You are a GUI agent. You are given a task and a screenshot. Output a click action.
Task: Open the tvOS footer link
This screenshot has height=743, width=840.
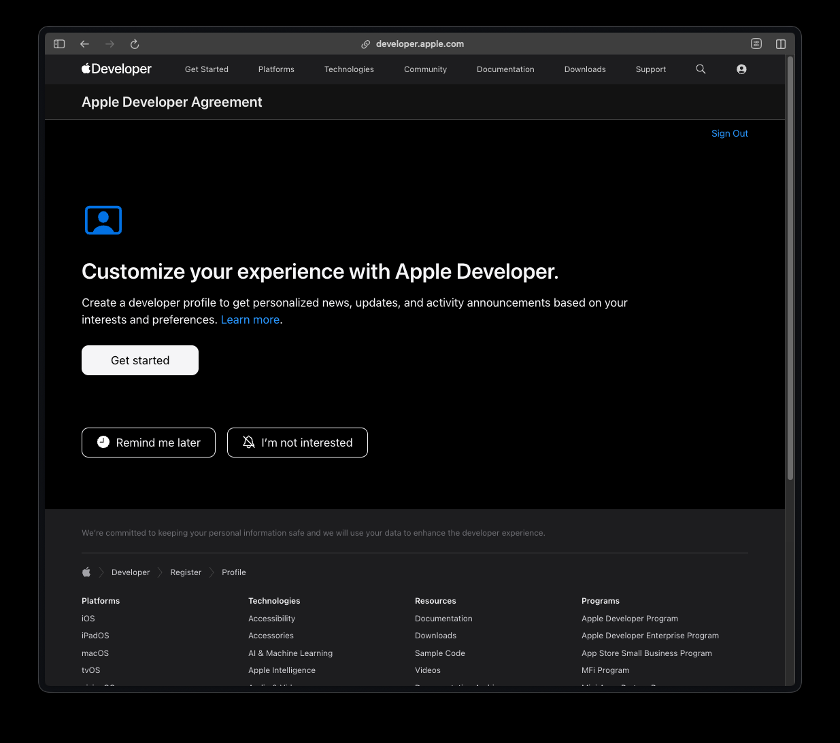coord(91,670)
